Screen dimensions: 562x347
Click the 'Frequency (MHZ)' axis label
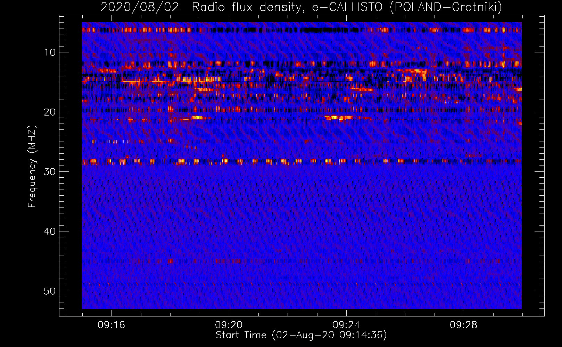(32, 167)
